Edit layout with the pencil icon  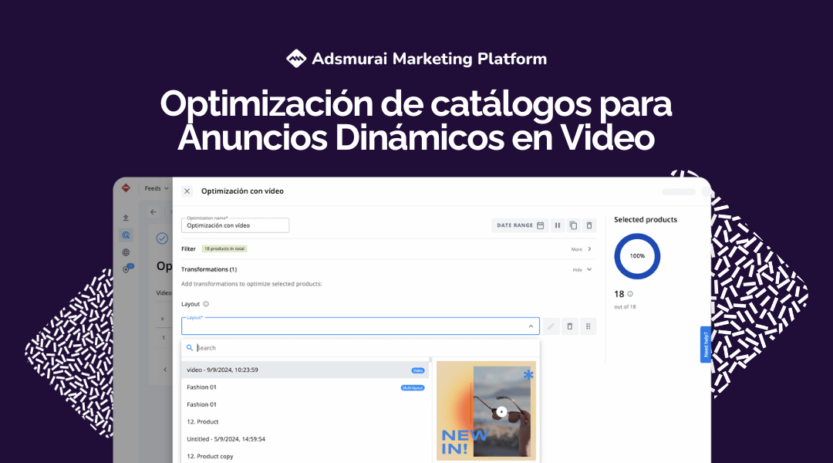pyautogui.click(x=551, y=326)
